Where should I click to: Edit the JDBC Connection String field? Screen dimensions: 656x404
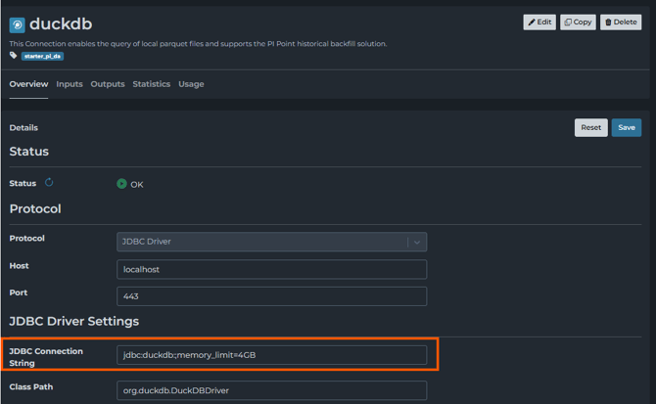271,355
